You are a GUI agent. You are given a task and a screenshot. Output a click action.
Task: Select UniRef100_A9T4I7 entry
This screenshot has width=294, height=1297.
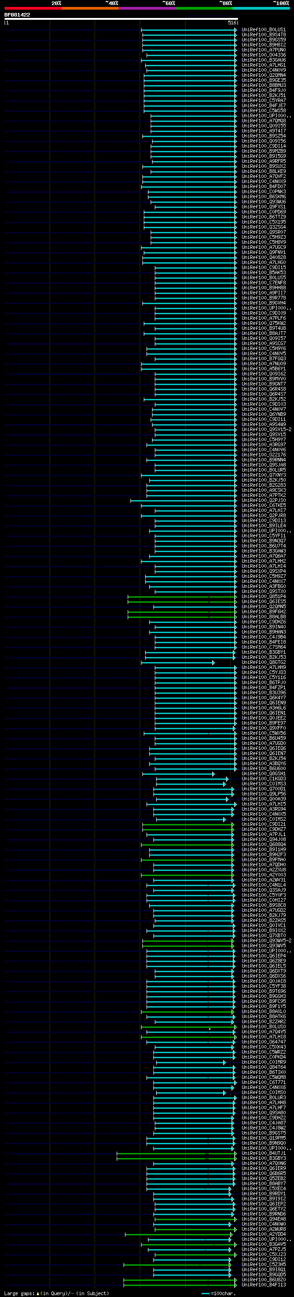263,131
